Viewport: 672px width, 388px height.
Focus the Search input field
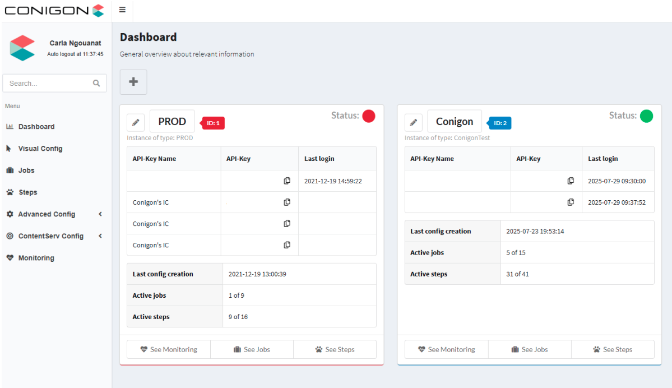[54, 83]
